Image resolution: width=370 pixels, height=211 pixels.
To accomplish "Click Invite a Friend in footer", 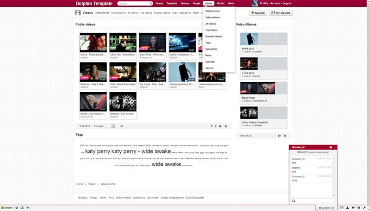I will coord(123,198).
